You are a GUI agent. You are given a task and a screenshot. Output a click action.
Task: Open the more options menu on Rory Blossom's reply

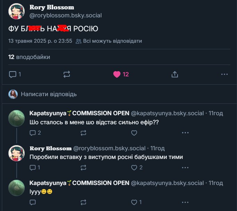[185, 167]
